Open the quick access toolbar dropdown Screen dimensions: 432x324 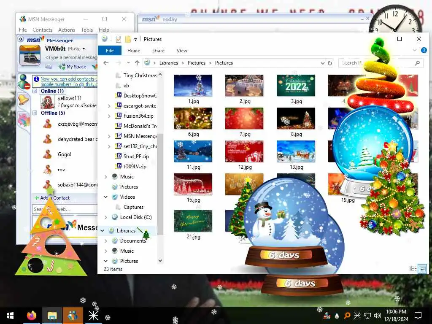click(x=135, y=40)
